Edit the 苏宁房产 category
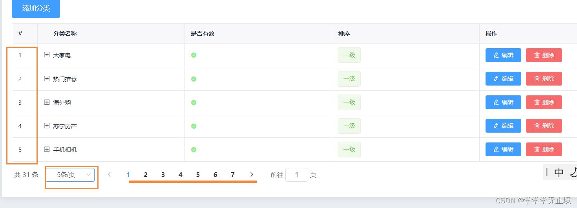 pyautogui.click(x=503, y=126)
